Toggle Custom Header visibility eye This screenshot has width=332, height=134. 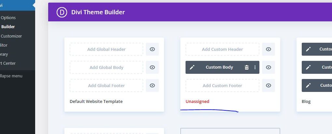(269, 49)
